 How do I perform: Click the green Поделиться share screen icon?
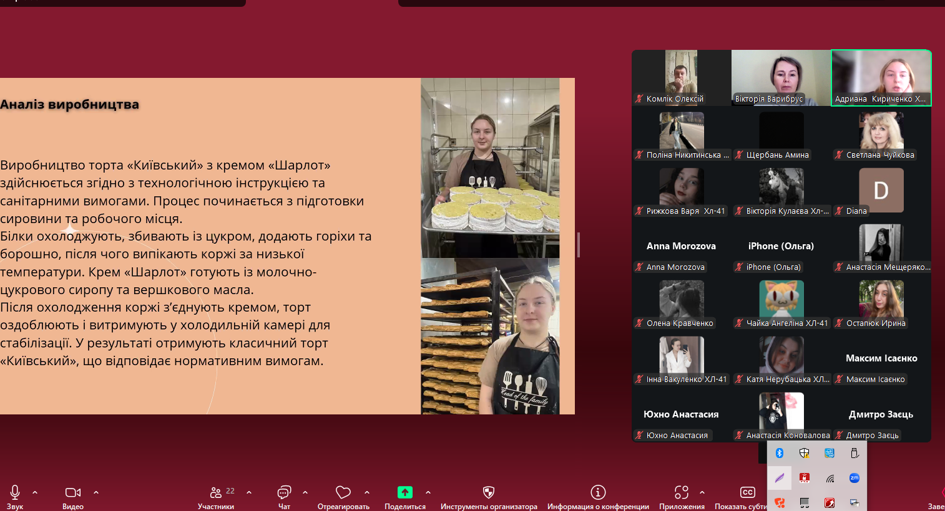405,492
